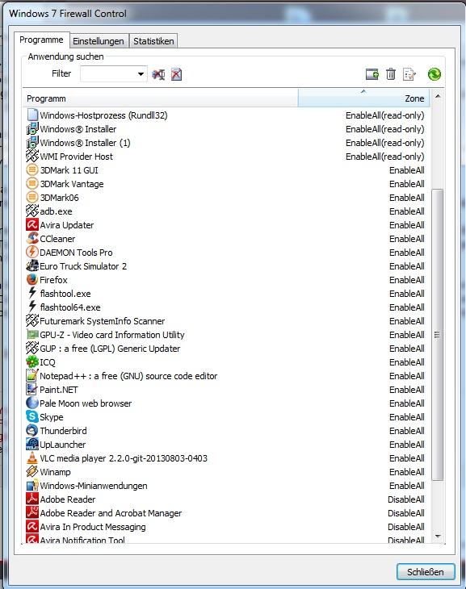Viewport: 466px width, 589px height.
Task: Click the Schließen button
Action: tap(426, 572)
